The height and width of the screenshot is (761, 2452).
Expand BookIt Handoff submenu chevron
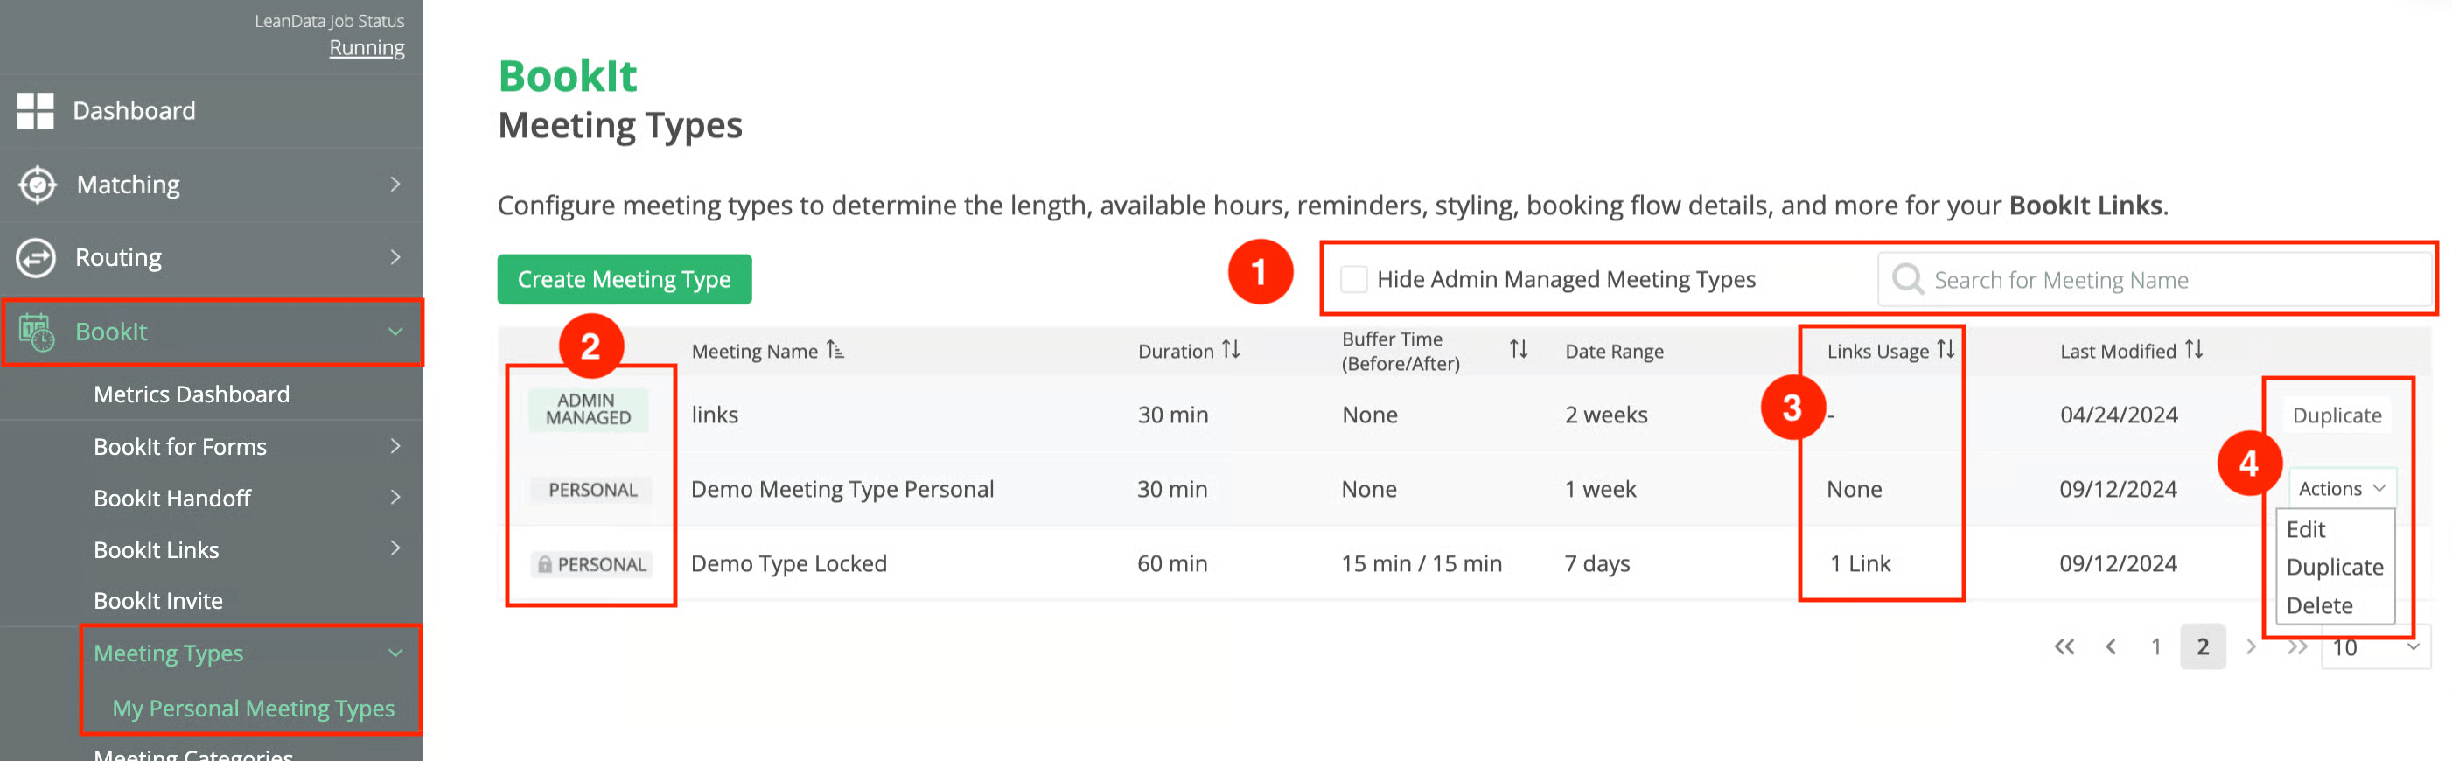(395, 498)
